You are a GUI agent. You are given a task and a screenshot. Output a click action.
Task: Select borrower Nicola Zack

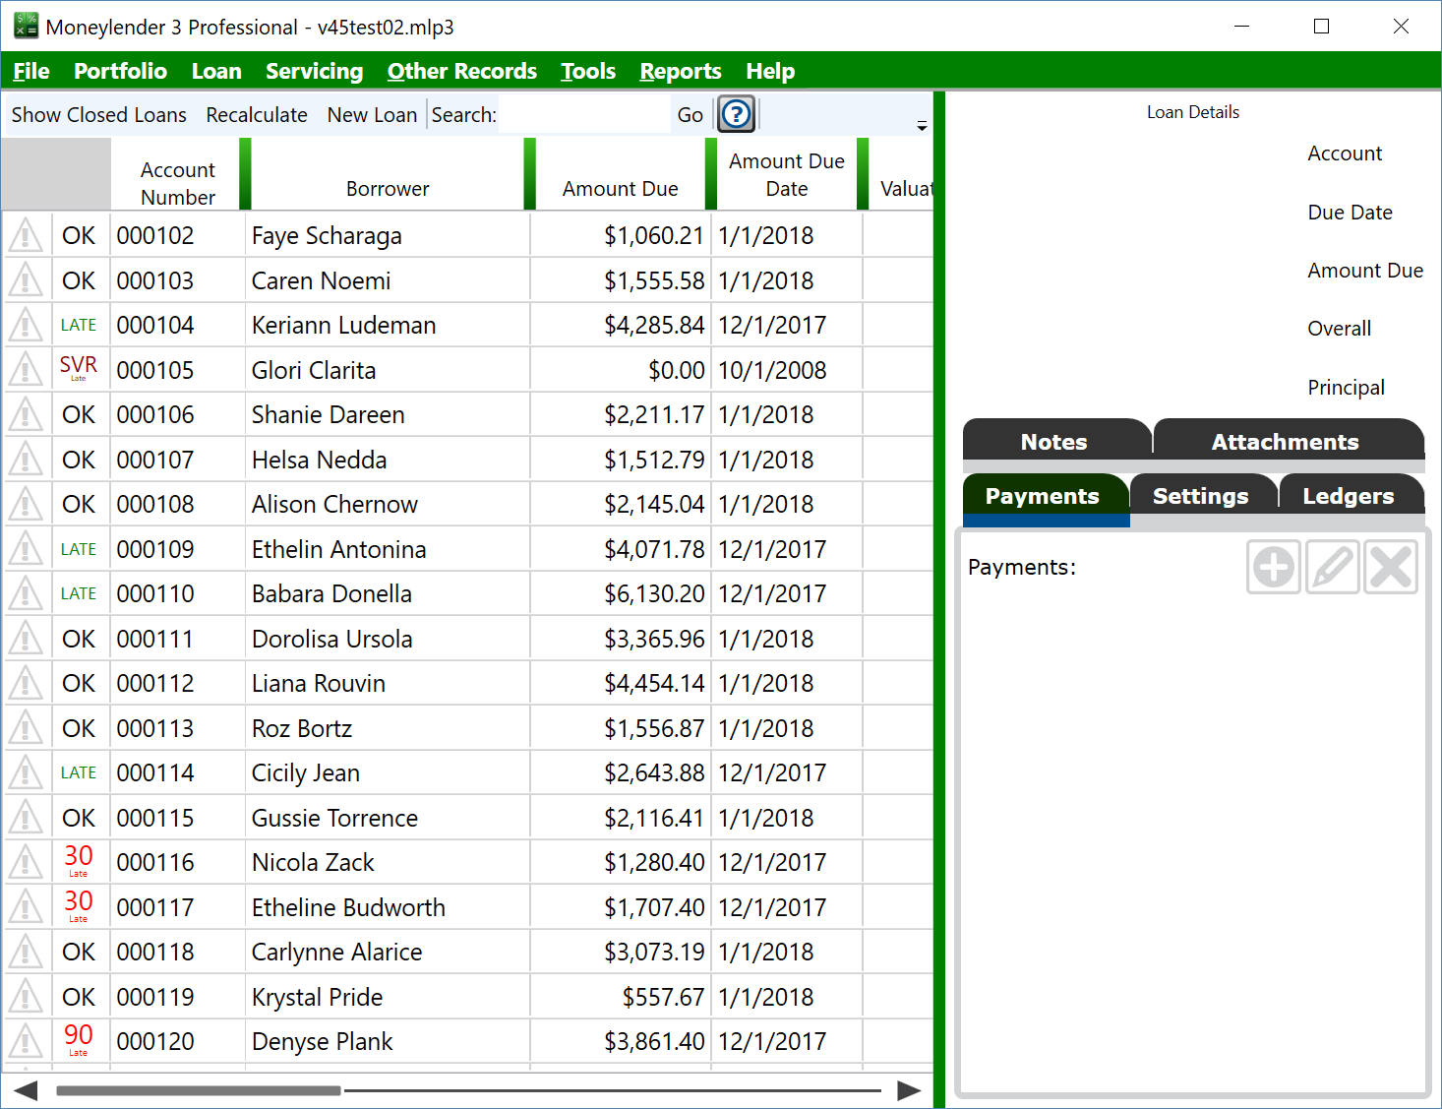click(313, 863)
